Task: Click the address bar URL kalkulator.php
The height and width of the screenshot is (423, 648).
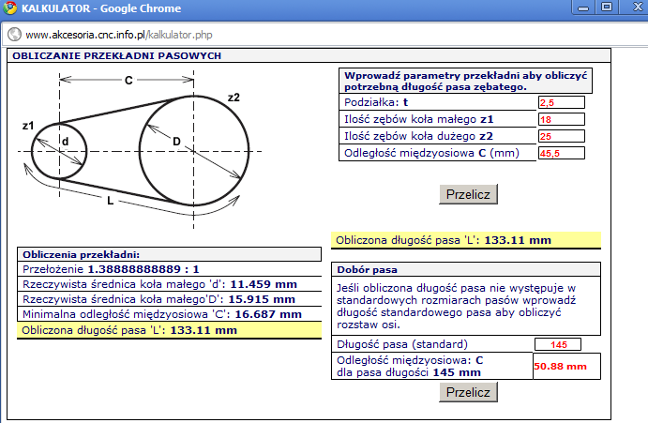Action: pyautogui.click(x=119, y=35)
